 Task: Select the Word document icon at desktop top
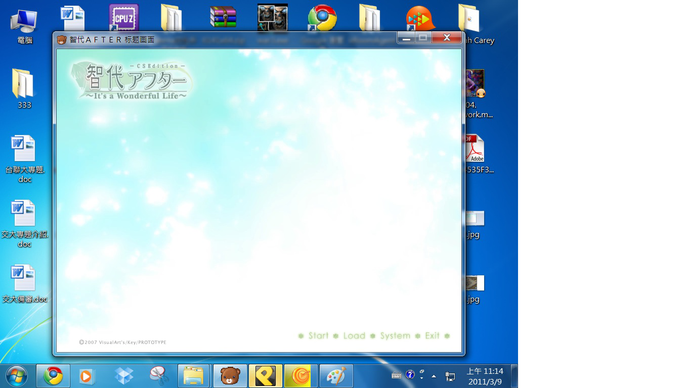pyautogui.click(x=73, y=18)
